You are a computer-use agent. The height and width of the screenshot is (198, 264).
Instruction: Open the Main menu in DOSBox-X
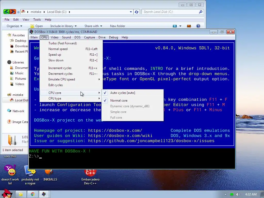tap(34, 37)
